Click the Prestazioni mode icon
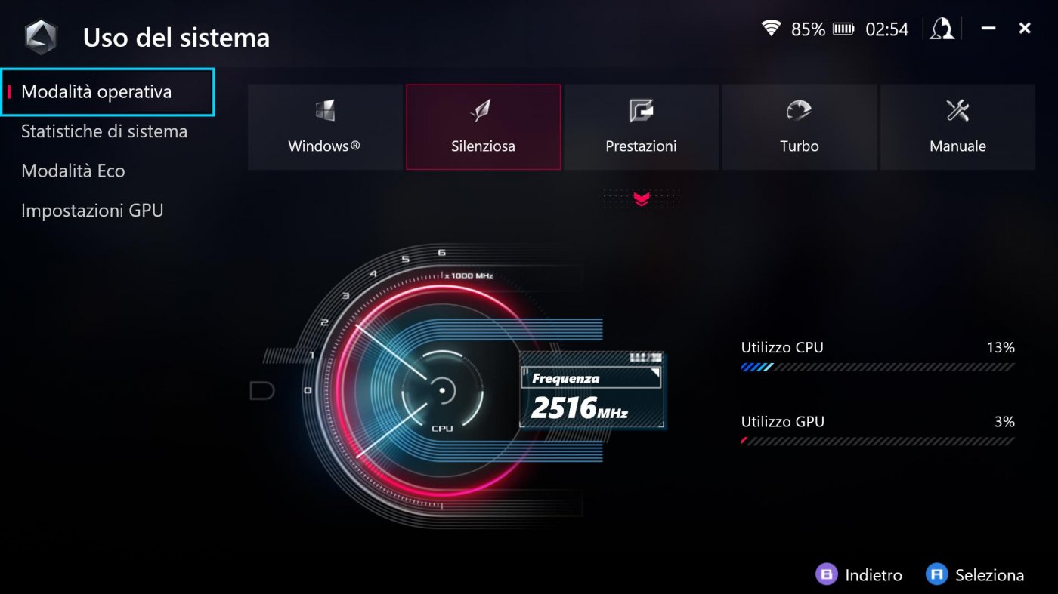The height and width of the screenshot is (594, 1058). pos(642,111)
